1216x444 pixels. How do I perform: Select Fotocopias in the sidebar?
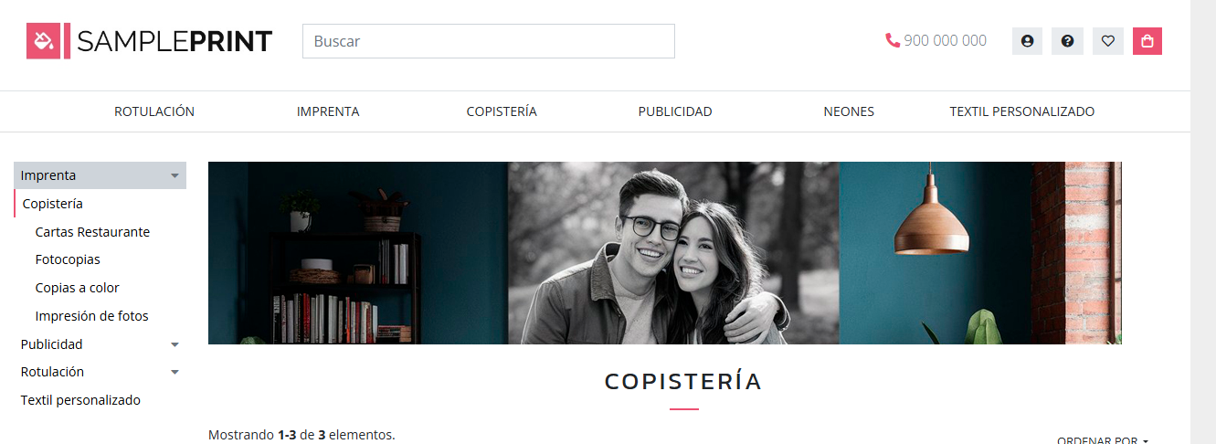point(68,259)
